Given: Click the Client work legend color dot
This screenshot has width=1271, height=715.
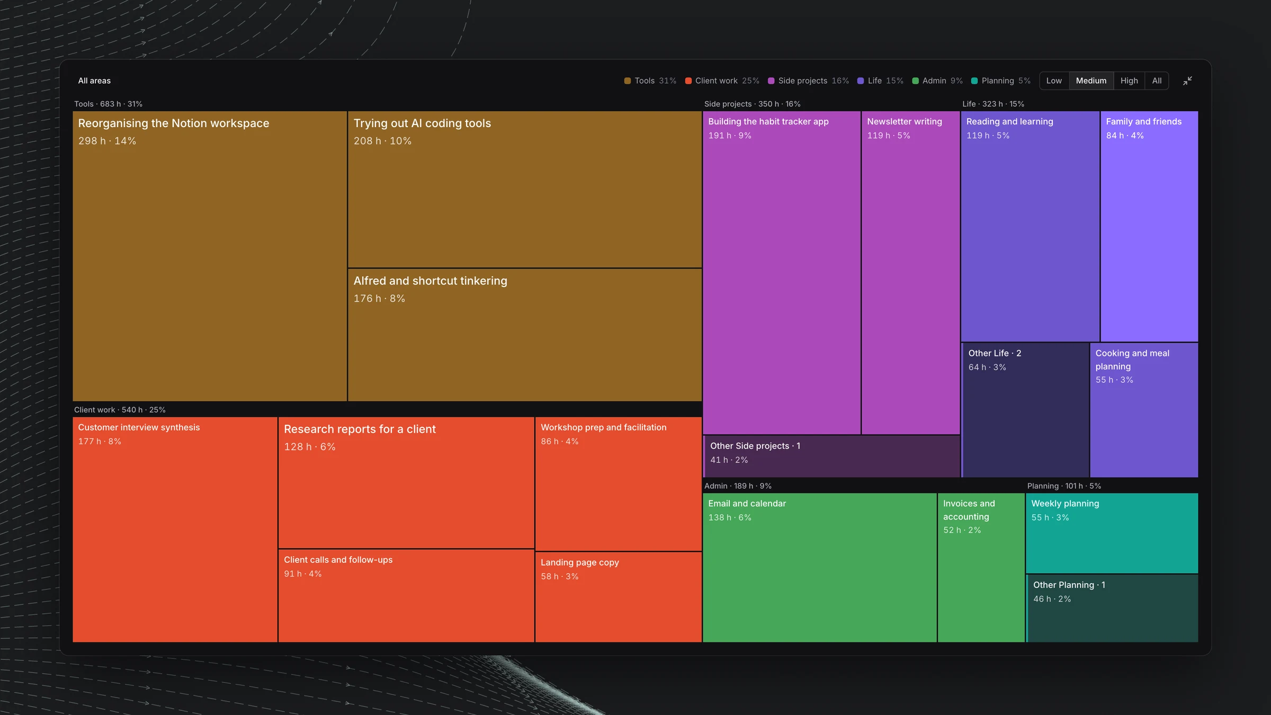Looking at the screenshot, I should click(x=688, y=81).
